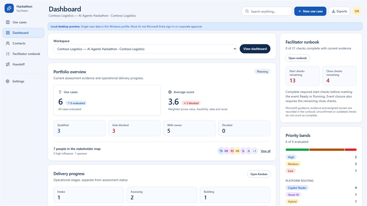Click the JL stakeholder avatar
This screenshot has height=206, width=367.
[249, 151]
